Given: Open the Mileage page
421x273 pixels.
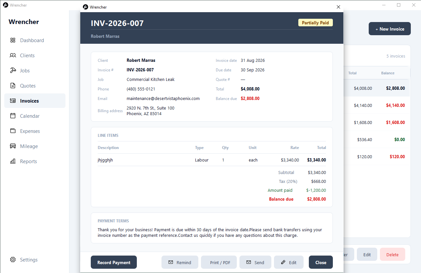Looking at the screenshot, I should pyautogui.click(x=35, y=146).
